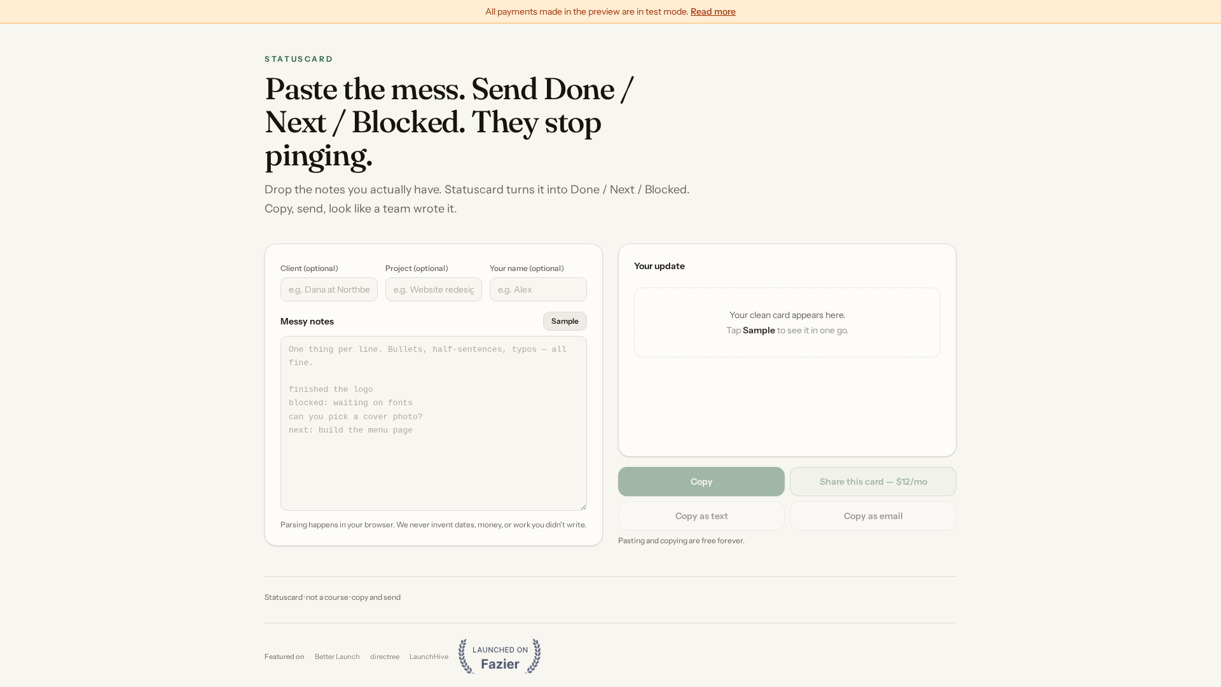Click 'Pasting and copying are free forever.' text
1221x687 pixels.
tap(681, 541)
